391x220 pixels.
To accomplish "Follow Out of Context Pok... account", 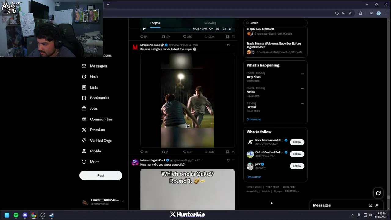I will [297, 154].
